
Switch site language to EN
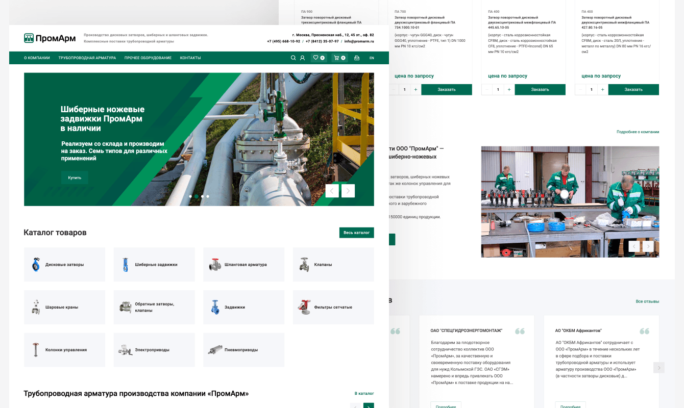click(372, 58)
